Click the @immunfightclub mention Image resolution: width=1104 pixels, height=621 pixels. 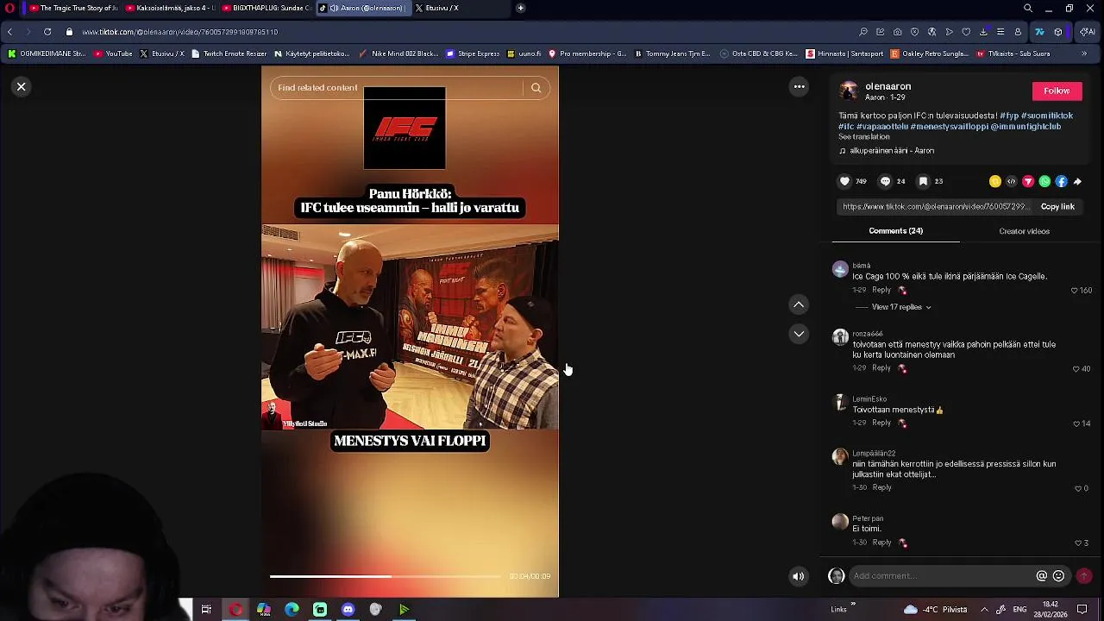click(x=1026, y=127)
